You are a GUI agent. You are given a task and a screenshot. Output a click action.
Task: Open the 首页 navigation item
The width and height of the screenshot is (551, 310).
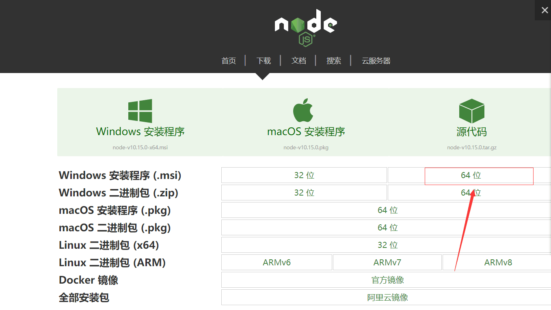coord(229,61)
